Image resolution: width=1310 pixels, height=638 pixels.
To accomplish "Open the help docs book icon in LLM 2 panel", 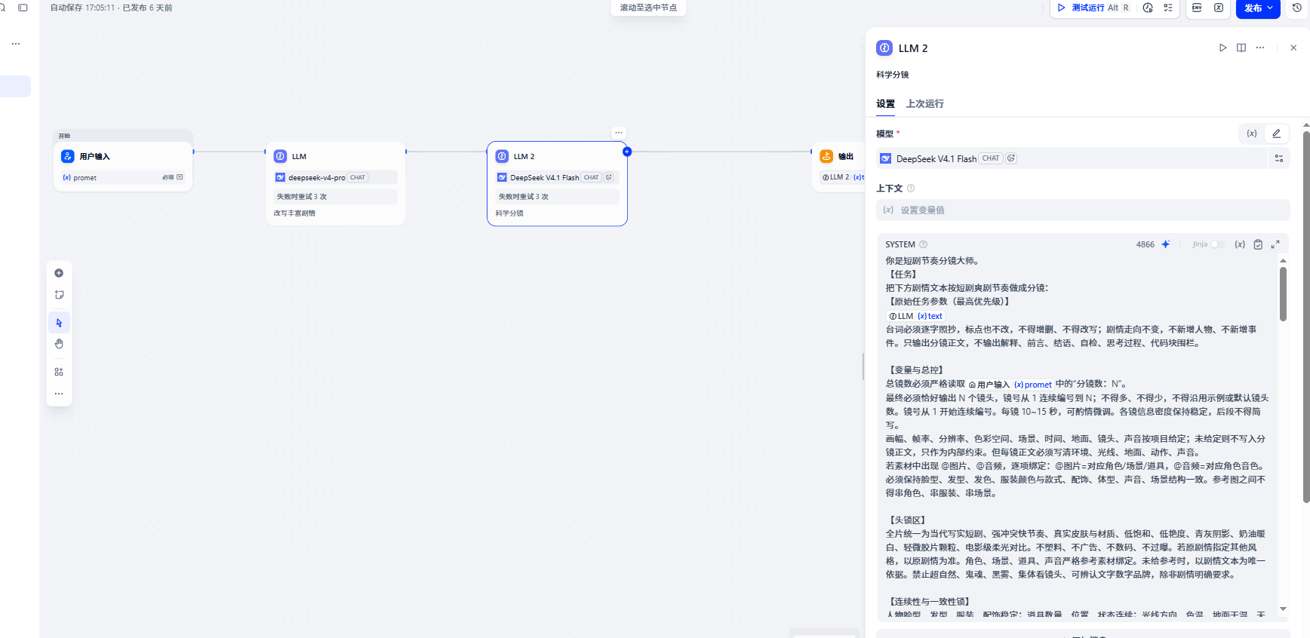I will [x=1241, y=48].
